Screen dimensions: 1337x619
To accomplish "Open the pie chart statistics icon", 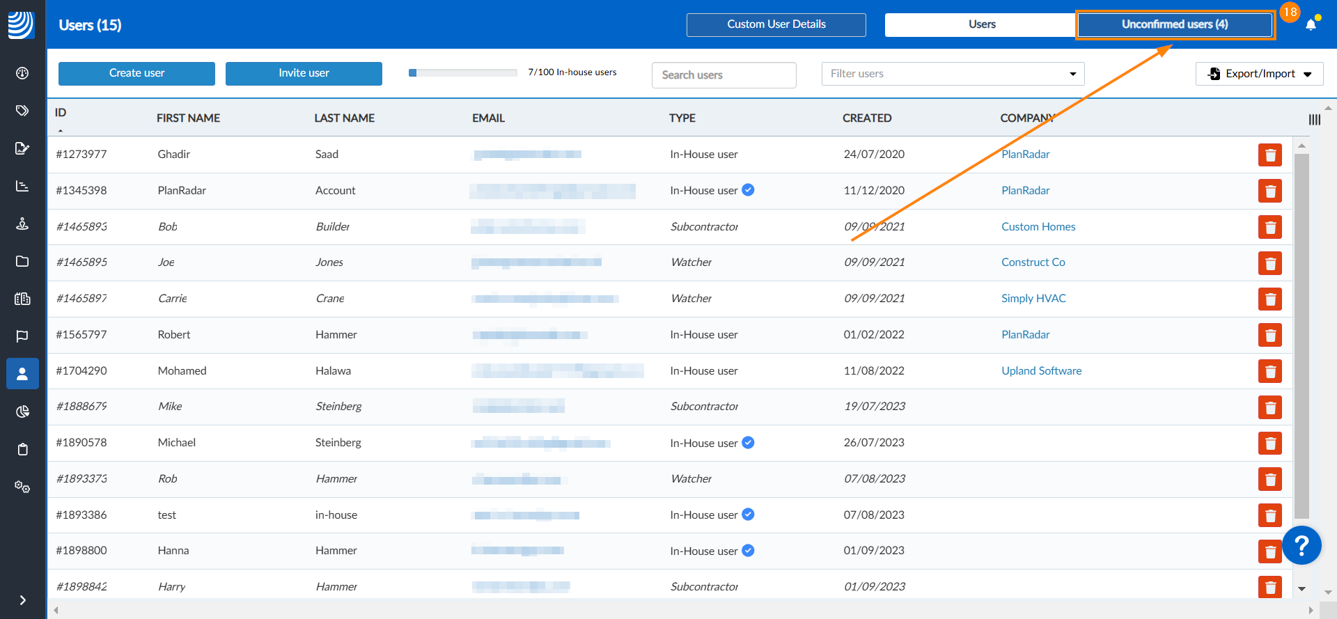I will pos(22,412).
